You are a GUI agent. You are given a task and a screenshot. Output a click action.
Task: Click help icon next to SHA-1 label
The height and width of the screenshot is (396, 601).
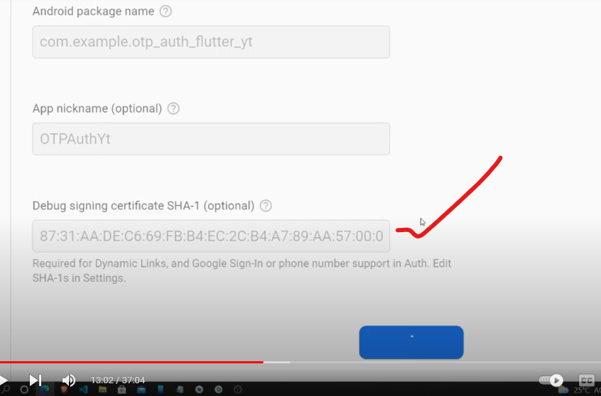point(266,206)
